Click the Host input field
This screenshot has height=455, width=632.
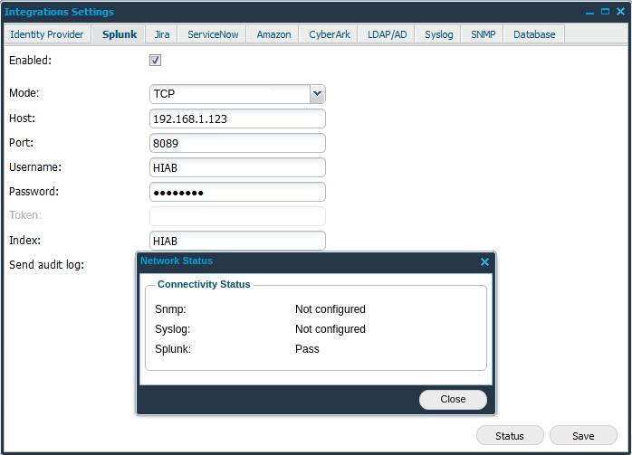236,118
